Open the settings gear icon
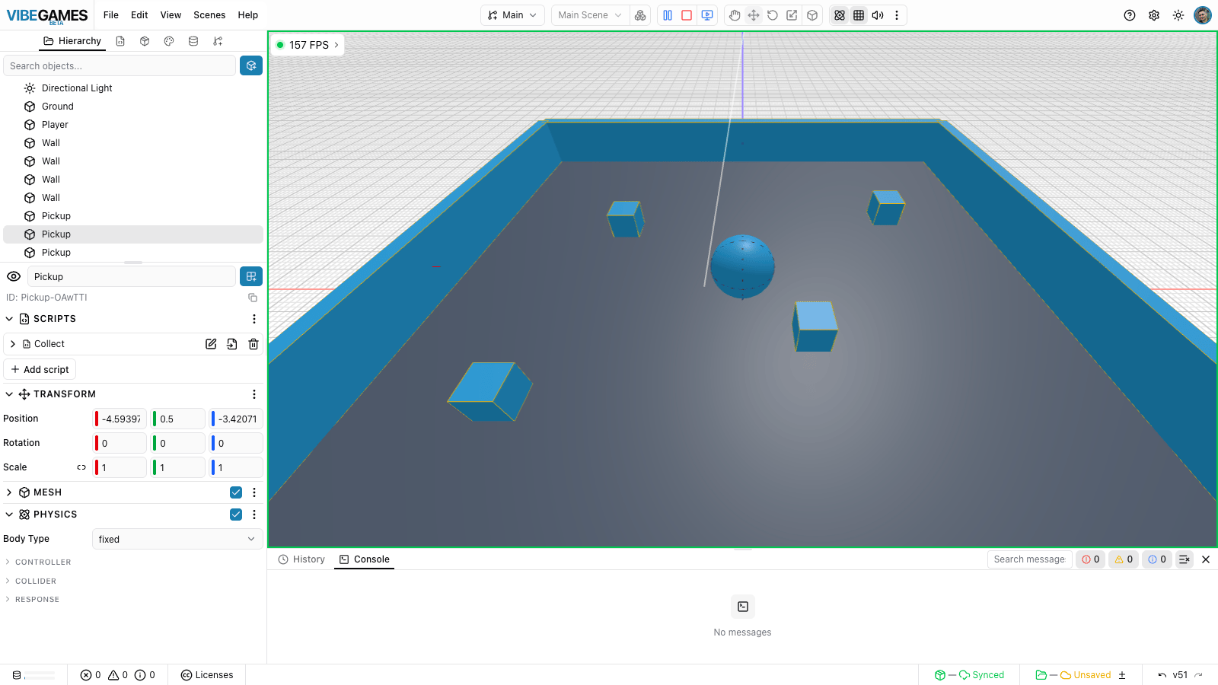1218x685 pixels. (x=1154, y=15)
